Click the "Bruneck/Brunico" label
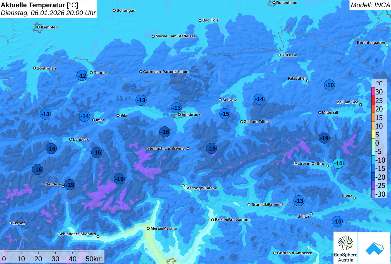Screen dimensions: 391x264 pyautogui.click(x=267, y=204)
